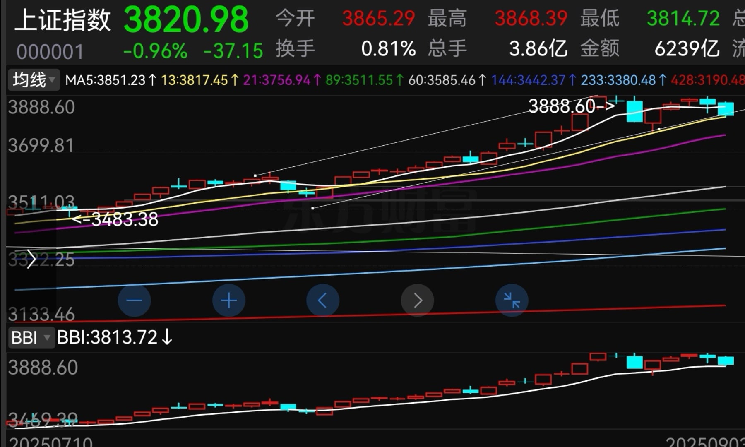Expand side panel with left edge chevron

[x=31, y=259]
